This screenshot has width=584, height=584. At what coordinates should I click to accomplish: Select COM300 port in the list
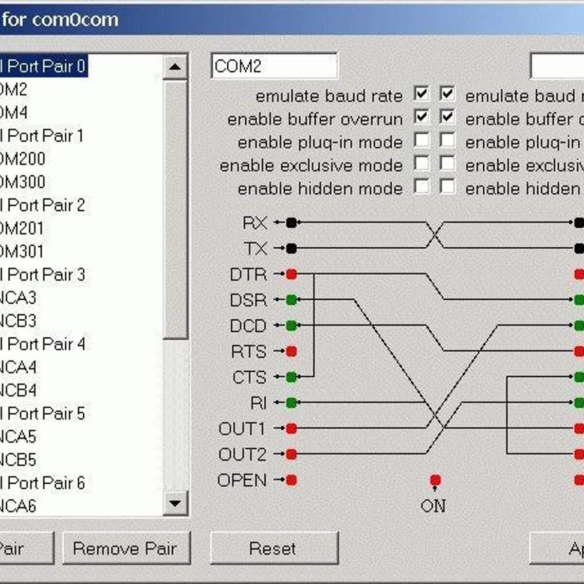pos(22,182)
